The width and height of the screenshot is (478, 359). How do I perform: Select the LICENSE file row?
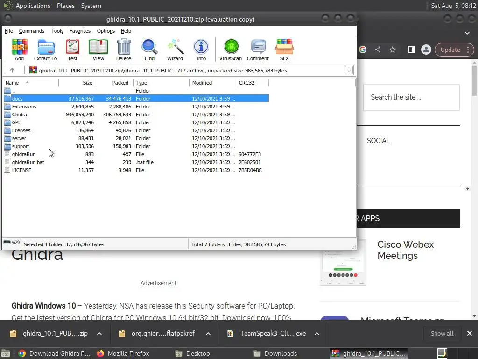click(136, 170)
